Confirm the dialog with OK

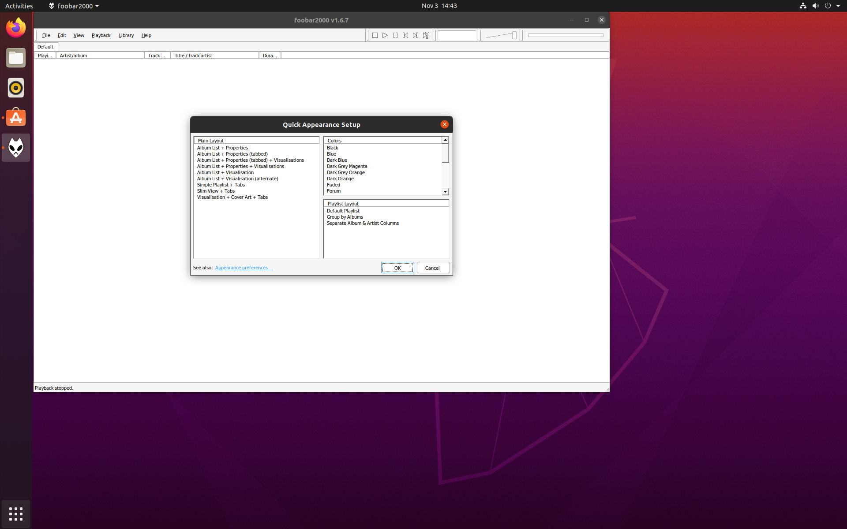tap(397, 268)
